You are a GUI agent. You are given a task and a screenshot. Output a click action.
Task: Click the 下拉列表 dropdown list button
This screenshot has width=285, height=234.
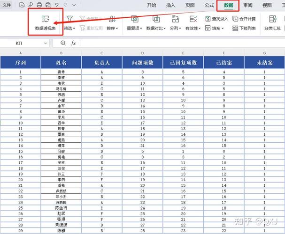coord(244,29)
